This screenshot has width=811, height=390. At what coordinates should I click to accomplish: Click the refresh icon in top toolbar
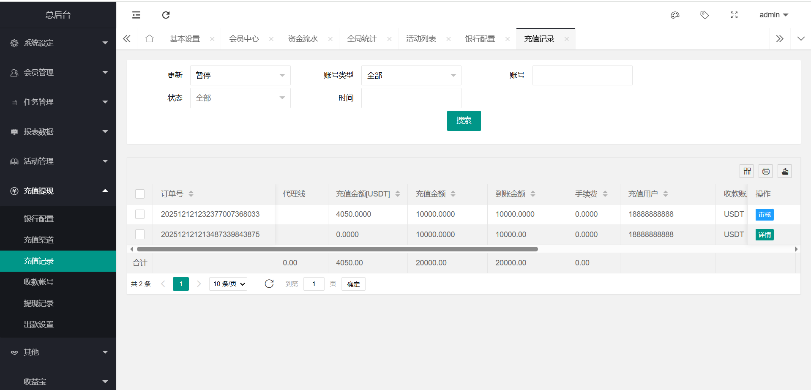click(x=166, y=15)
